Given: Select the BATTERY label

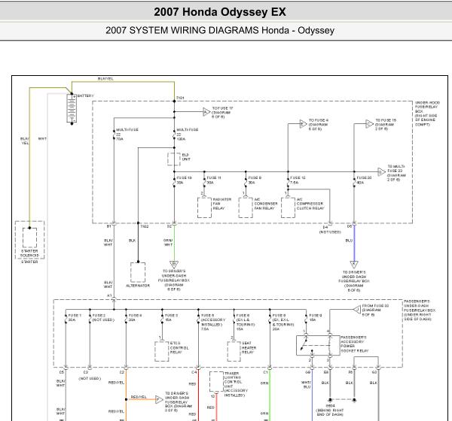Looking at the screenshot, I should (86, 95).
